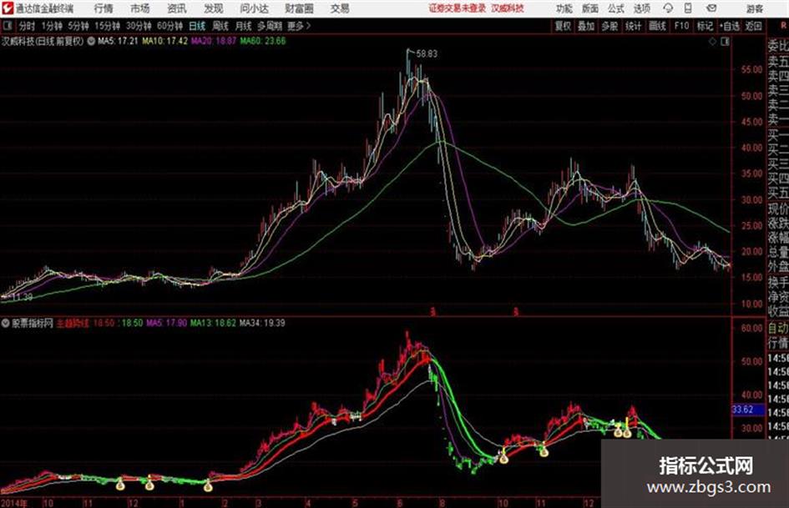
Task: Click the 统计 statistics button
Action: tap(634, 26)
